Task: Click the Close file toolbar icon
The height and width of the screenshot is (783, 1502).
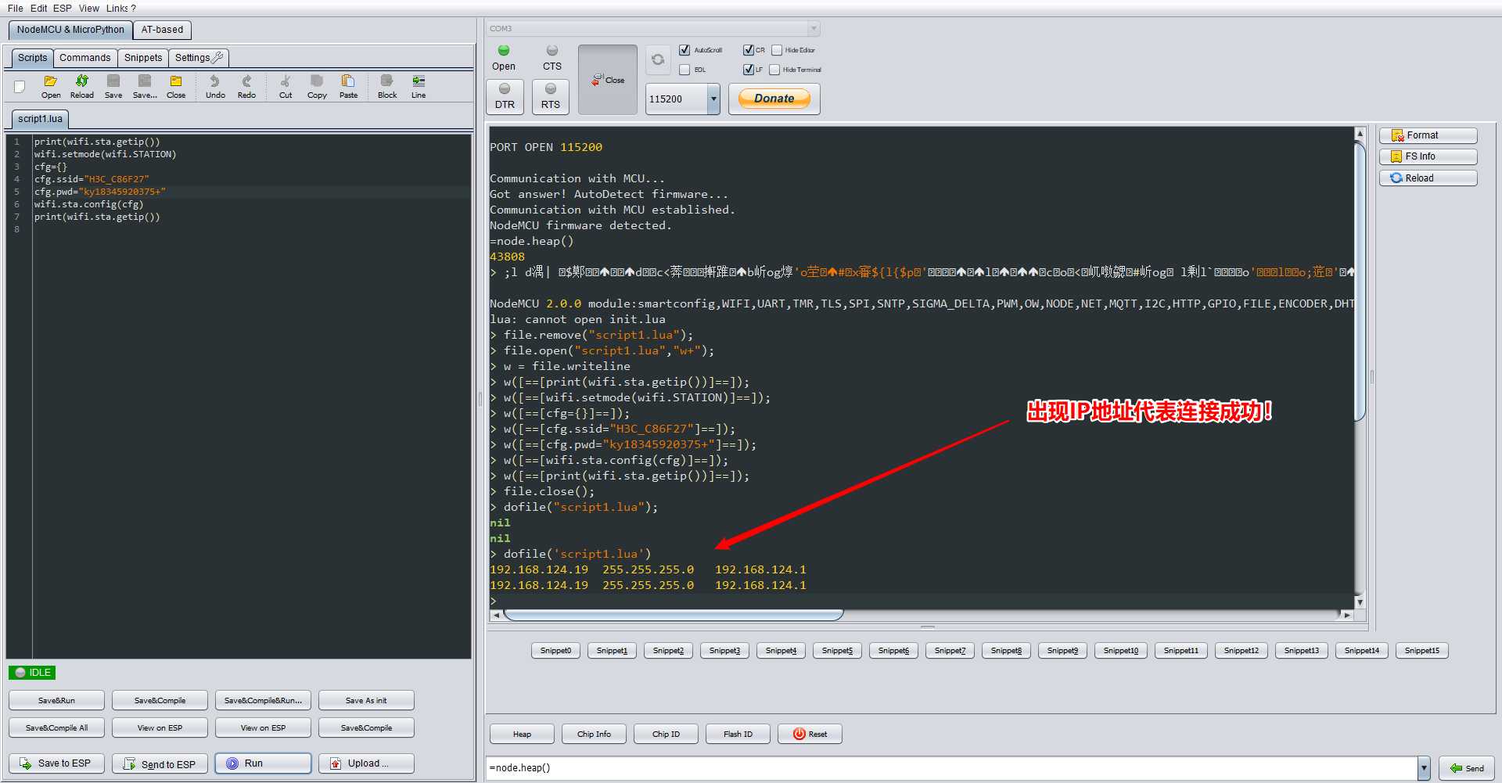Action: click(x=176, y=86)
